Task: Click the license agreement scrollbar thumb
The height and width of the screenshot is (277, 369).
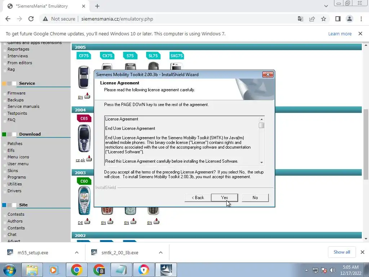Action: click(x=262, y=125)
